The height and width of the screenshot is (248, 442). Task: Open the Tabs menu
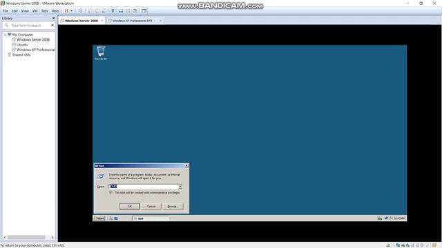[44, 11]
